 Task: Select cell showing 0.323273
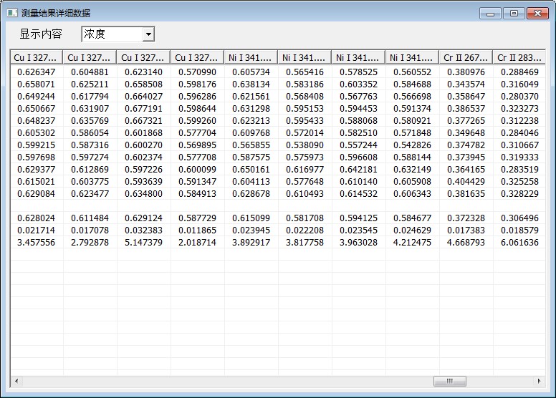(519, 109)
